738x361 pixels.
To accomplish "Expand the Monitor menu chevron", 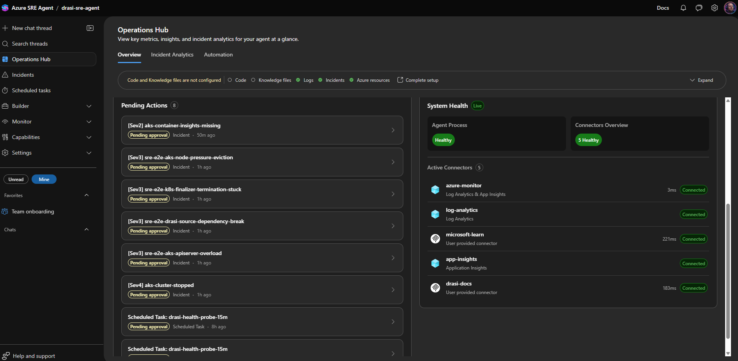I will coord(89,122).
